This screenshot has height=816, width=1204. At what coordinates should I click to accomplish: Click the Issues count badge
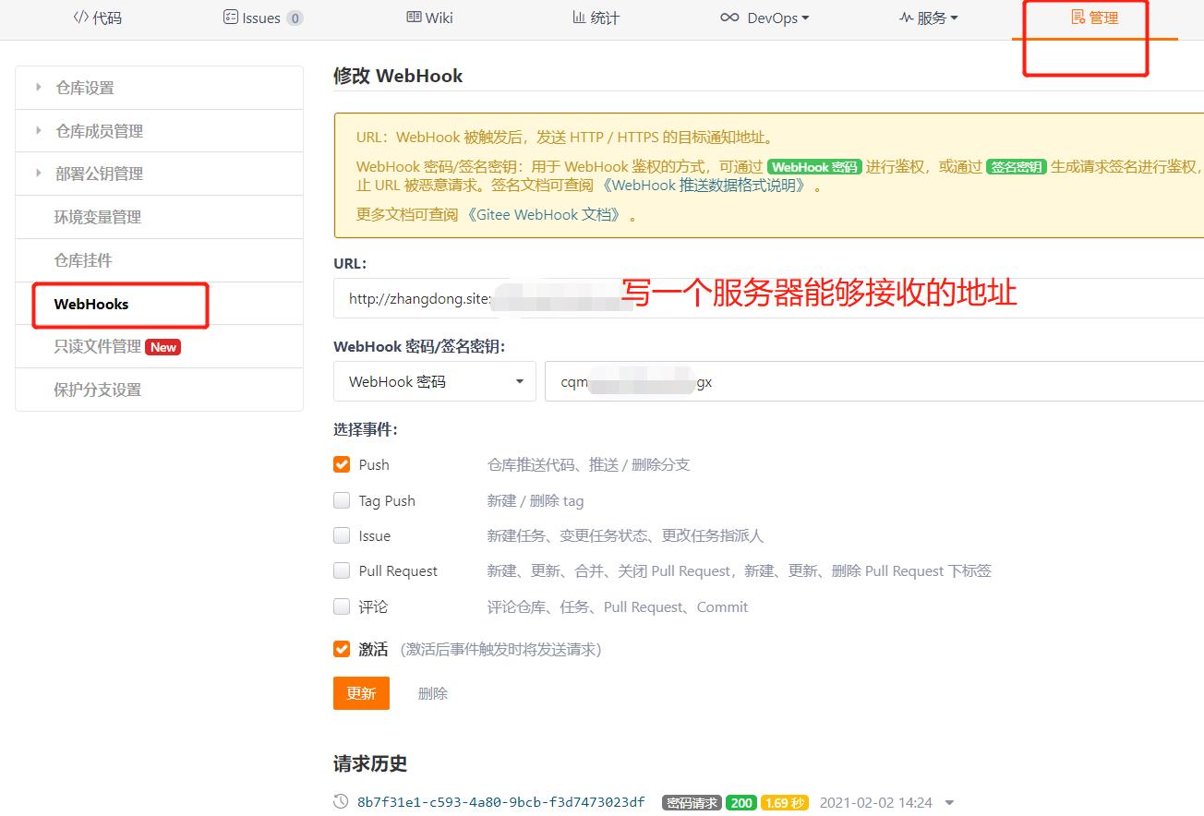[295, 18]
